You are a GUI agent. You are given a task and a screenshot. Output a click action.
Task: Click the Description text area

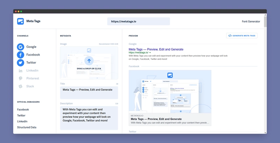click(x=89, y=118)
